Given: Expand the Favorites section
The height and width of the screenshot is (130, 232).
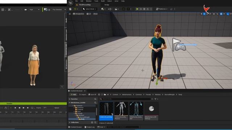Looking at the screenshot, I should click(x=70, y=99).
